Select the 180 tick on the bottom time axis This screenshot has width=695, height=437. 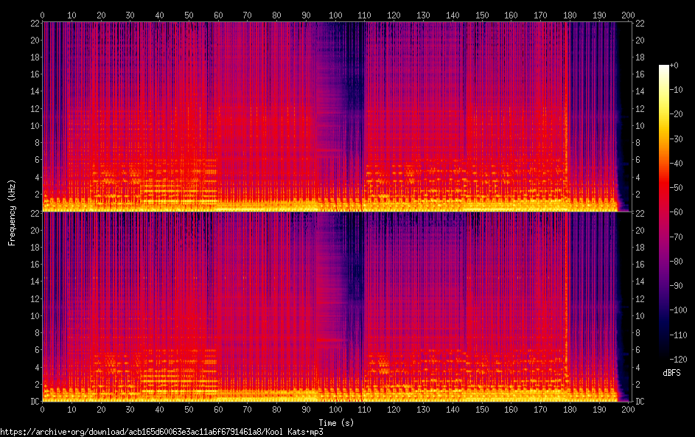coord(570,410)
